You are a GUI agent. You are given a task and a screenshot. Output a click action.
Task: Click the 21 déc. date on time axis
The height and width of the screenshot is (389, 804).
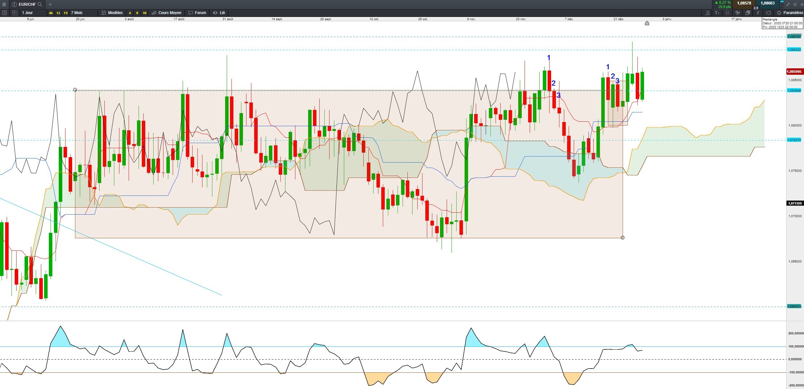click(619, 19)
